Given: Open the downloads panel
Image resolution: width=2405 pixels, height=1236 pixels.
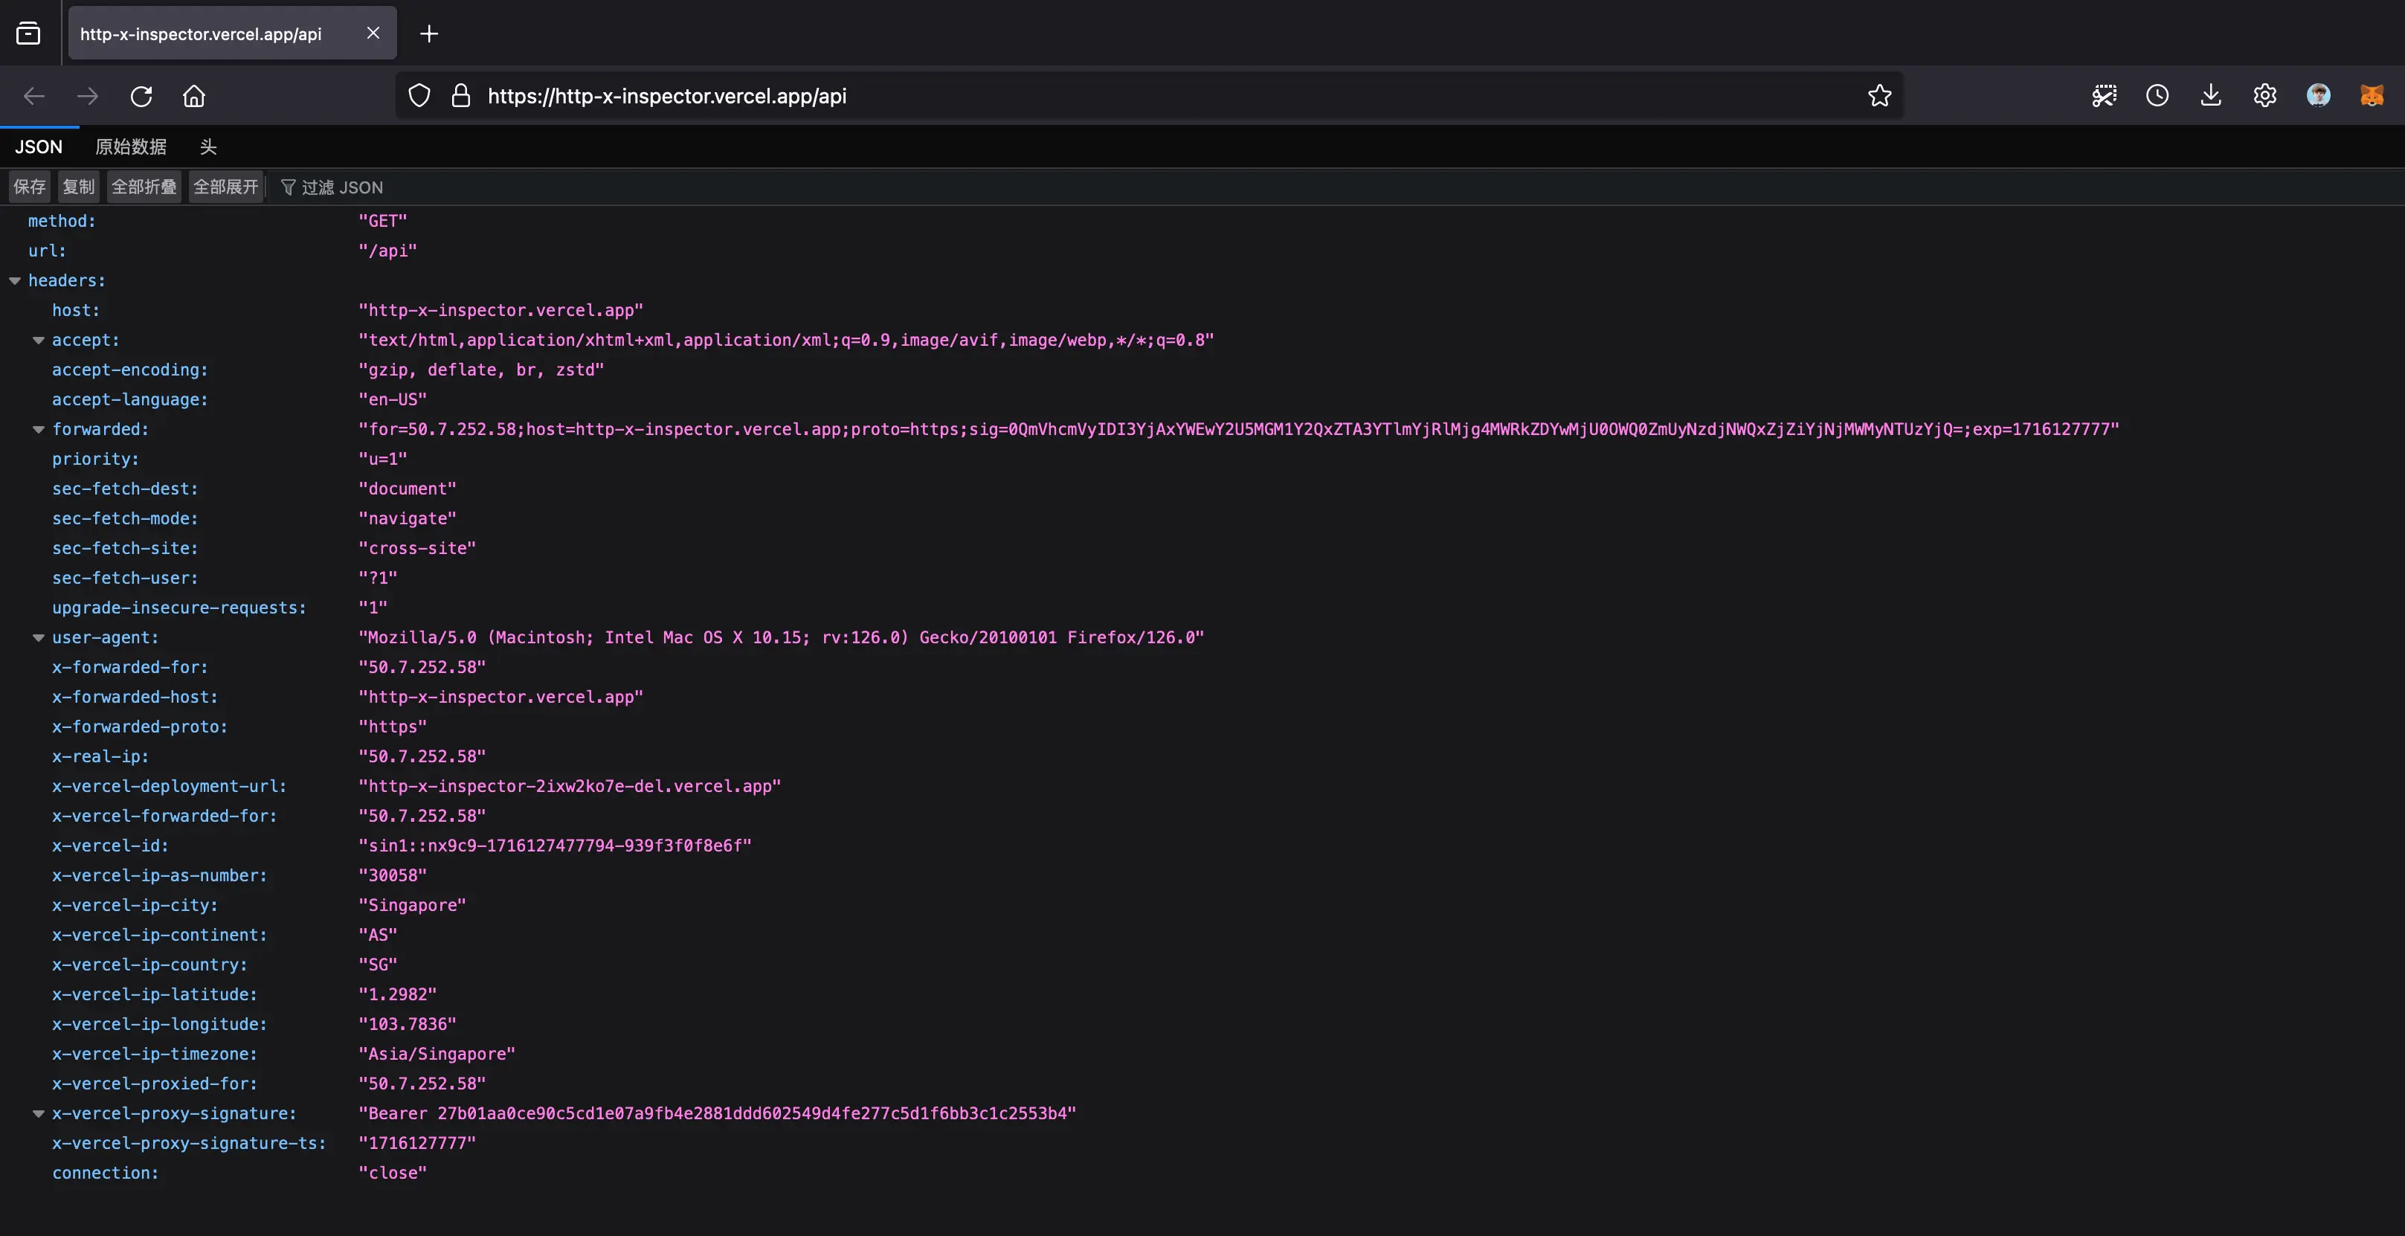Looking at the screenshot, I should 2211,96.
